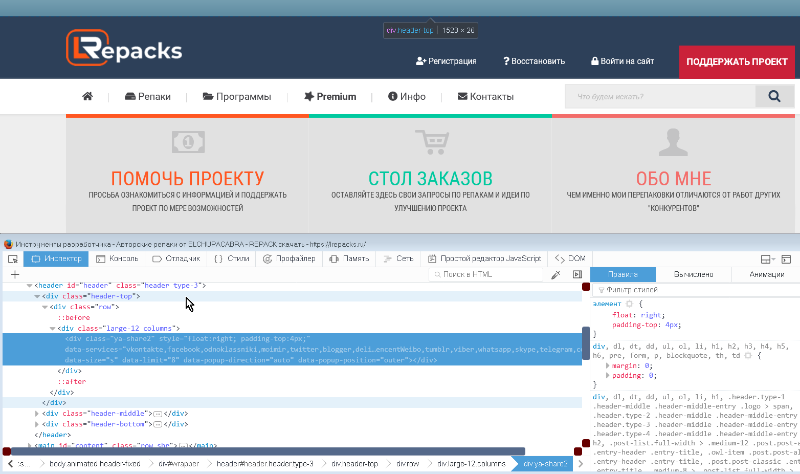Open the Вычислено styles tab
Image resolution: width=800 pixels, height=474 pixels.
coord(693,274)
